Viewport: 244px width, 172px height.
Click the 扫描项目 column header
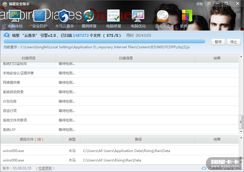[28, 58]
